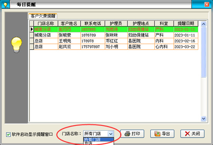Viewport: 213px width, 145px height.
Task: Click the lightbulb icon in the title bar
Action: pos(5,5)
